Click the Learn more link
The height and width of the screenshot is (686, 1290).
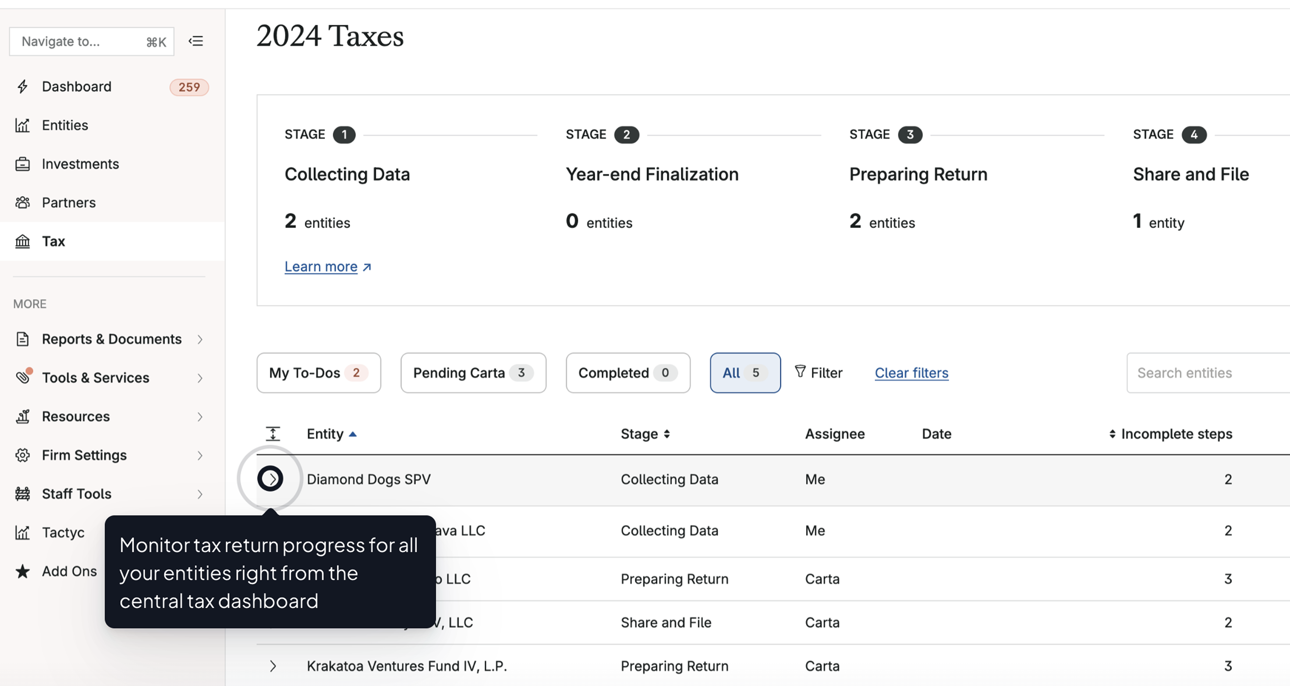pyautogui.click(x=321, y=266)
